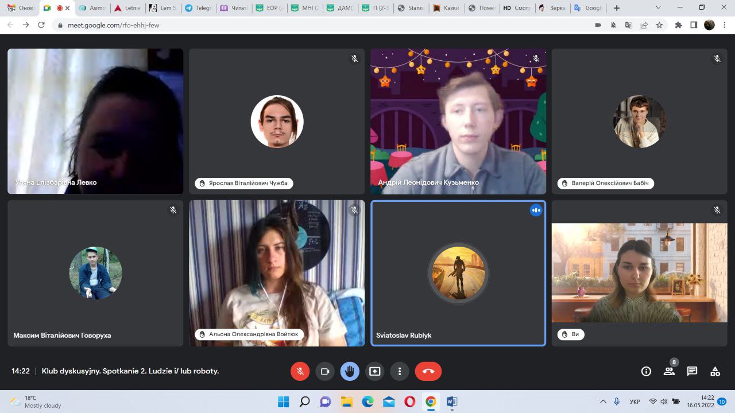
Task: Open the in-call chat panel
Action: click(x=692, y=371)
